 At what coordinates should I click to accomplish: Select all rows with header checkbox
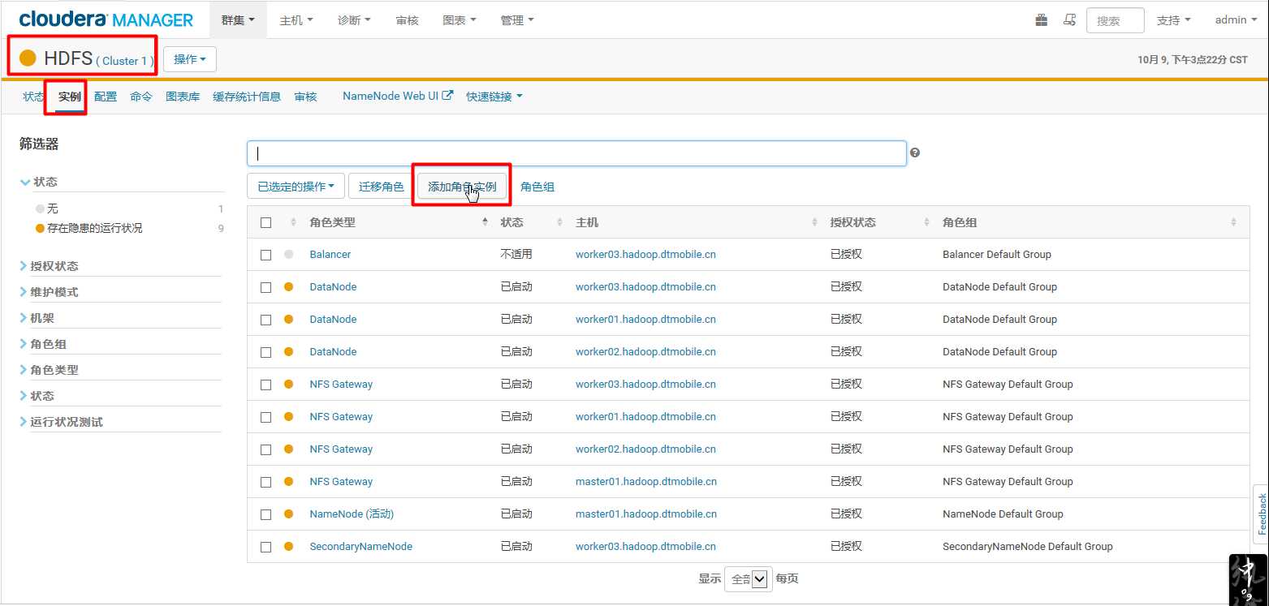[x=265, y=222]
